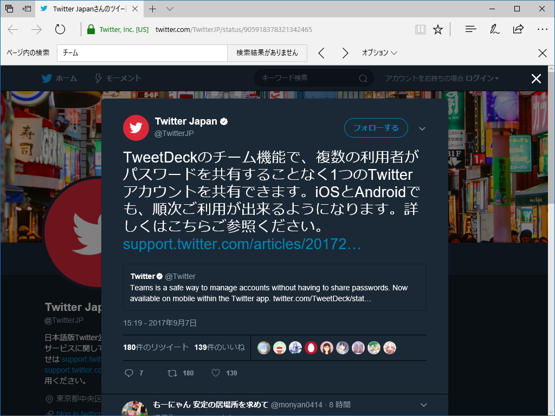
Task: Click the フォローする follow button
Action: pos(377,128)
